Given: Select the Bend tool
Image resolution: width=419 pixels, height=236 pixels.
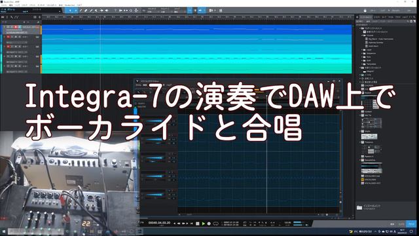Looking at the screenshot, I should (x=101, y=10).
